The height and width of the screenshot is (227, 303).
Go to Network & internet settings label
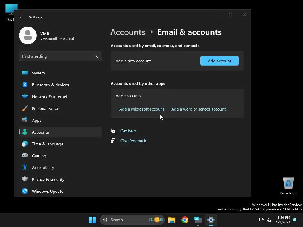coord(50,97)
